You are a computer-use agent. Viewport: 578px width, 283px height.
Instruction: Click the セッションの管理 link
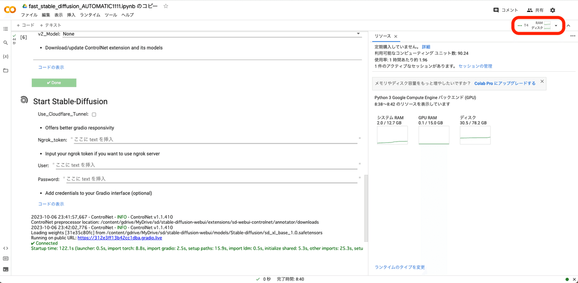(x=475, y=66)
